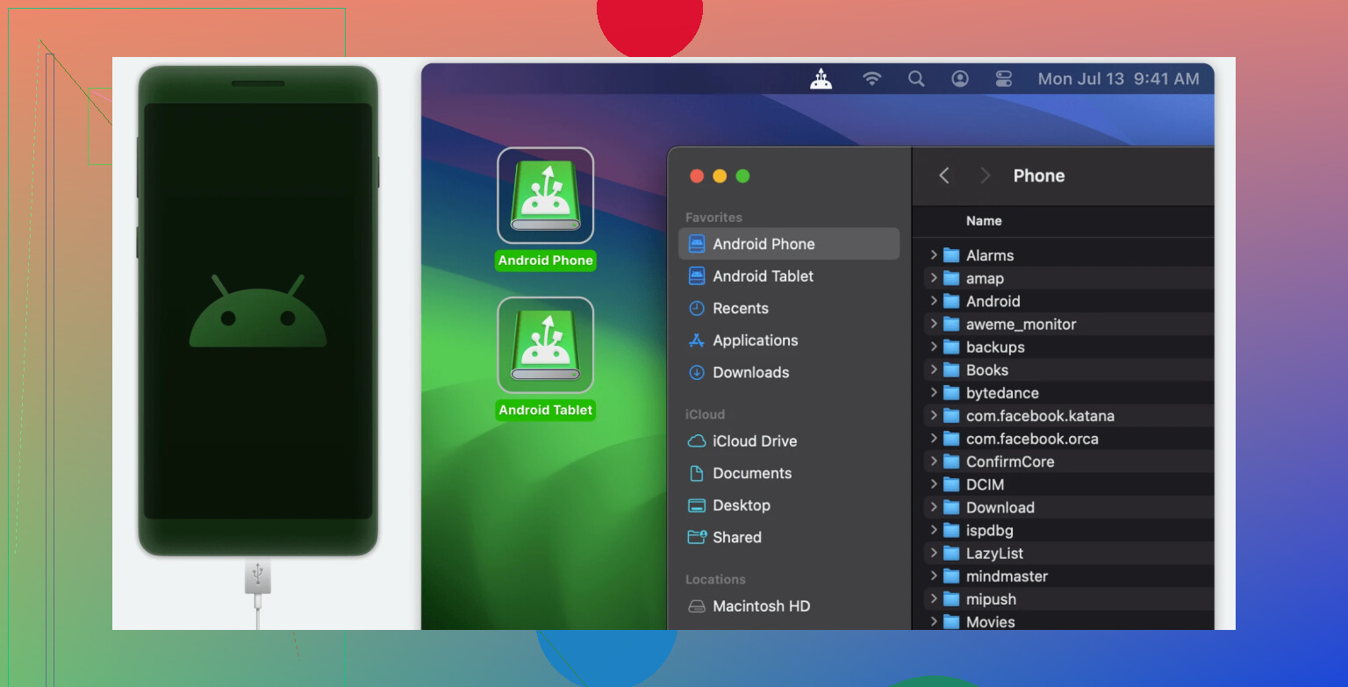Select Android Phone in Finder sidebar
The height and width of the screenshot is (687, 1348).
pos(789,244)
